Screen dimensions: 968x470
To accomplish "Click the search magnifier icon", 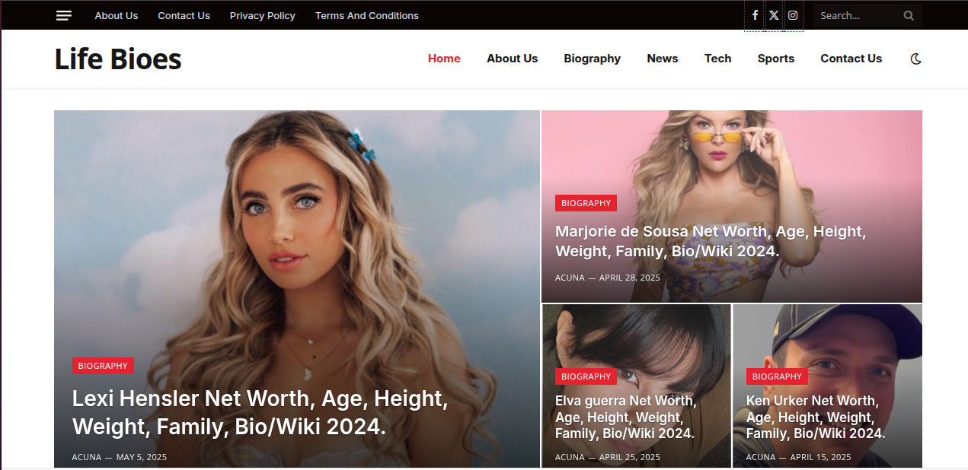I will coord(909,15).
